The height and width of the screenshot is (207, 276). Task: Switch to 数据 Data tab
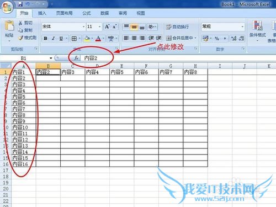(x=104, y=13)
